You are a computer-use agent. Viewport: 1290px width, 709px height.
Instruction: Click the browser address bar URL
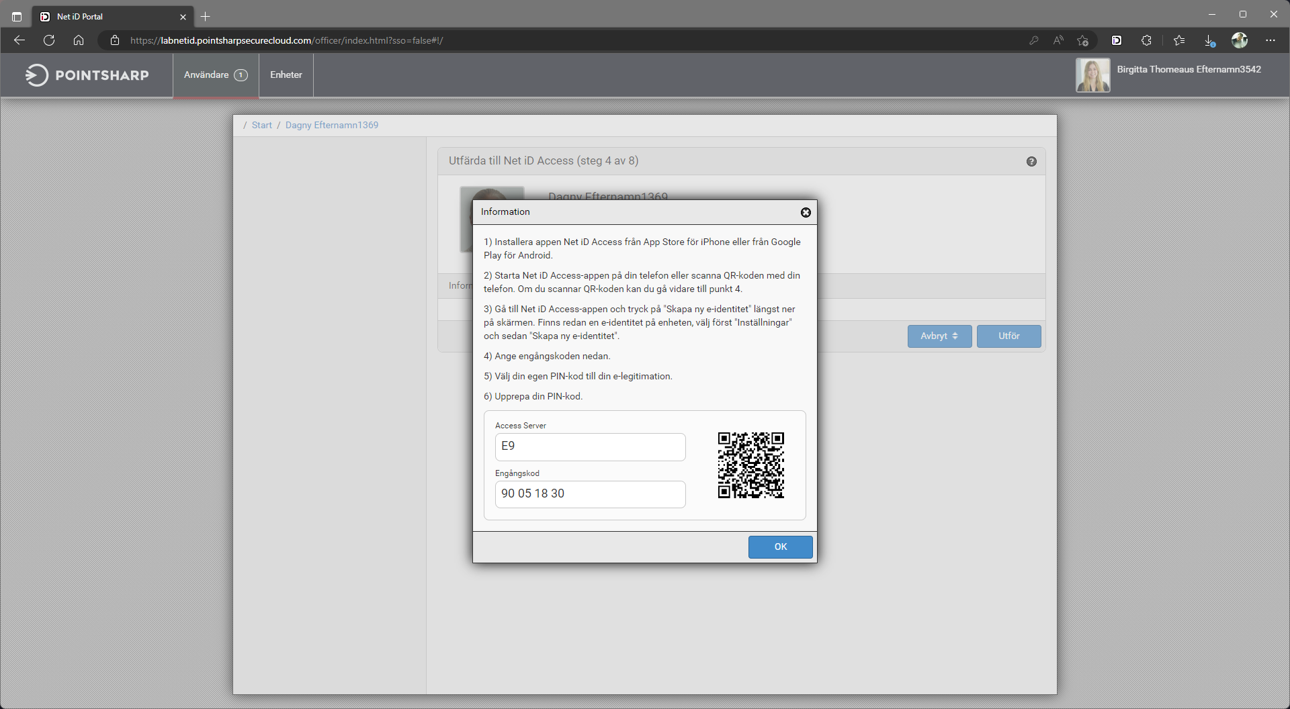286,40
